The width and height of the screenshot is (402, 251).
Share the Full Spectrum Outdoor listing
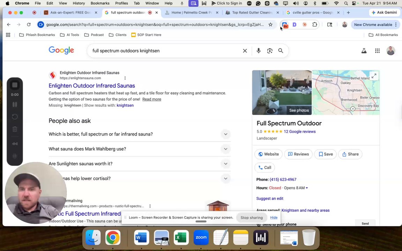[350, 154]
